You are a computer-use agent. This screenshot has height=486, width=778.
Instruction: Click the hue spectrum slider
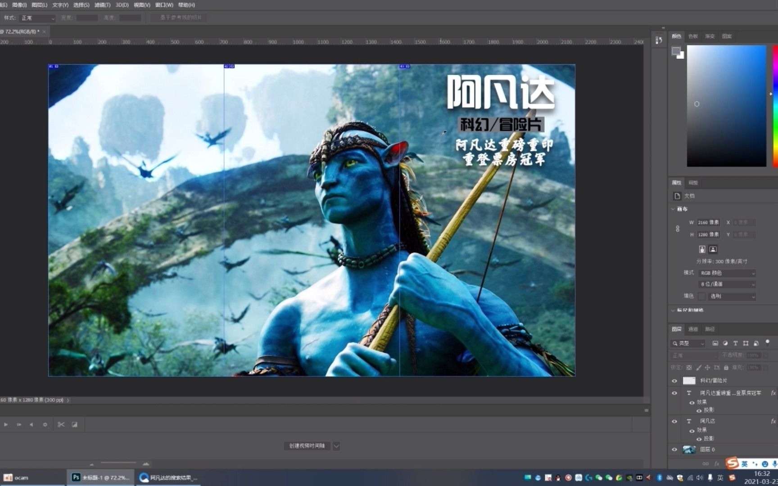[775, 106]
